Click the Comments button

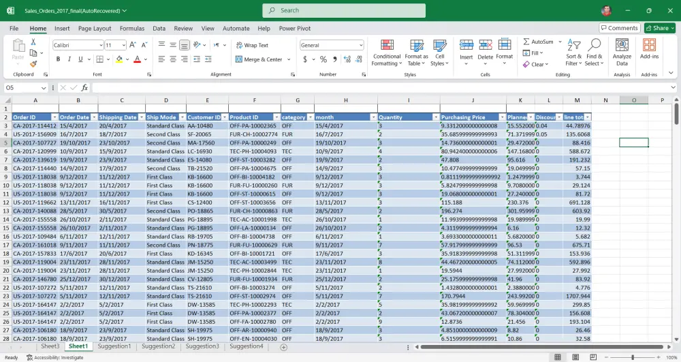click(619, 28)
